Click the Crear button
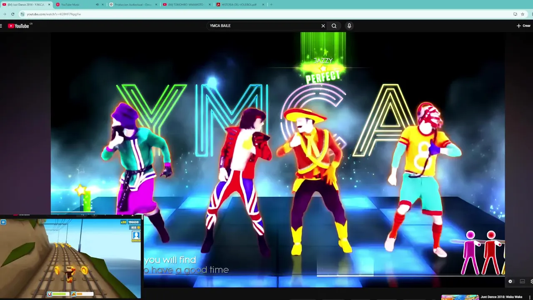This screenshot has width=533, height=300. click(523, 26)
